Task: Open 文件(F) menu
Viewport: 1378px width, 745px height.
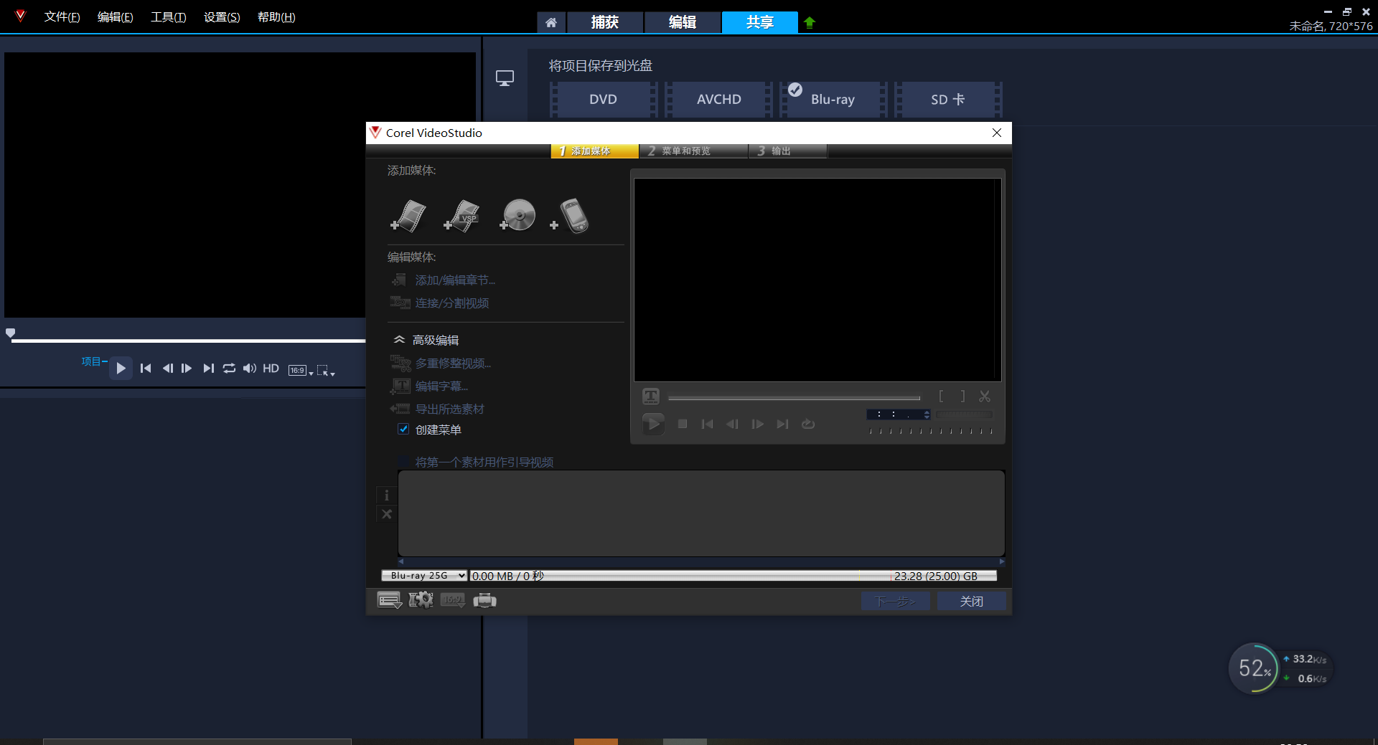Action: tap(62, 17)
